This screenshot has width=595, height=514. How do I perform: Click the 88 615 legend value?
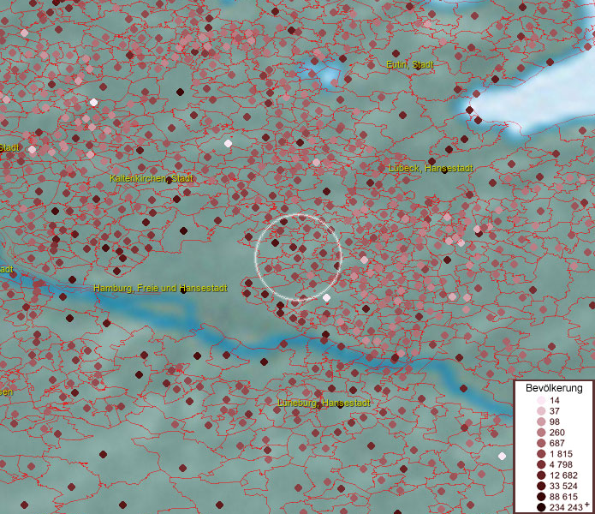[563, 497]
